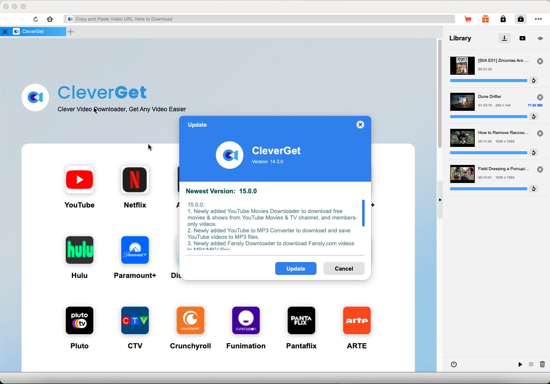Click the browser back arrow
Screen dimensions: 550x384
(6, 19)
